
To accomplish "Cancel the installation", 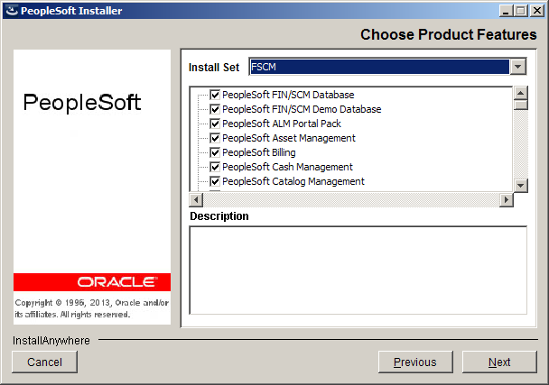I will [44, 362].
